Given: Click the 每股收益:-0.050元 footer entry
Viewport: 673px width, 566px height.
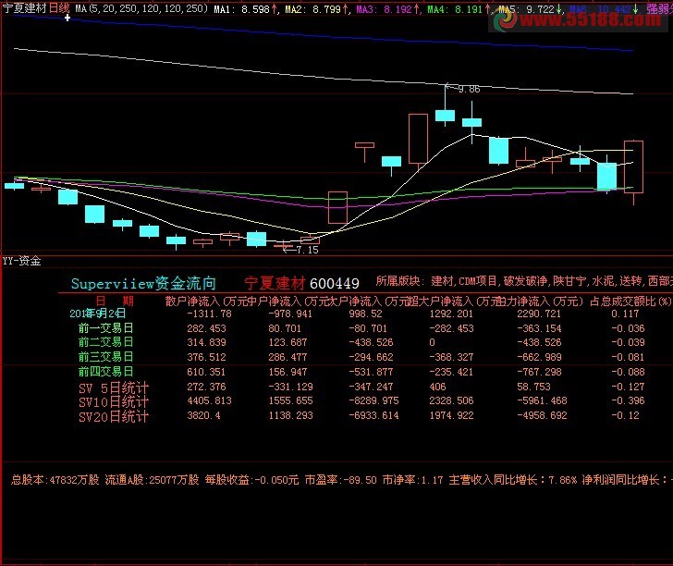Looking at the screenshot, I should click(x=251, y=480).
